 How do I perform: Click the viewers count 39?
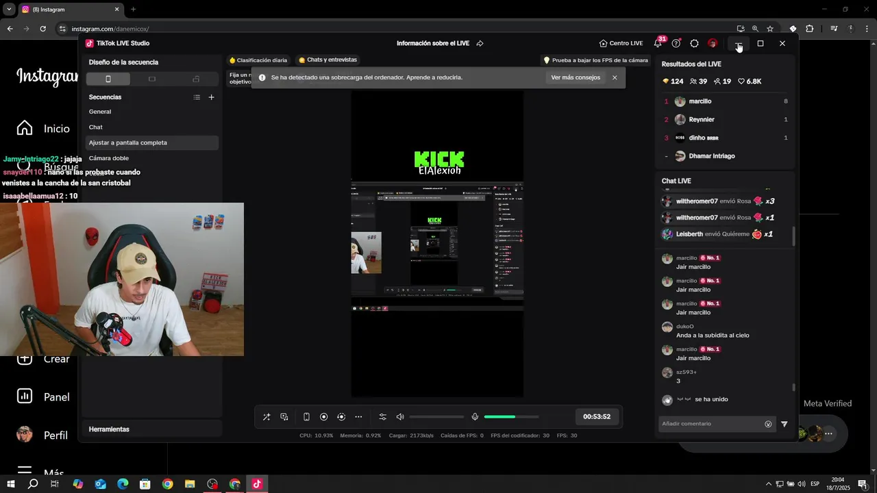(x=698, y=81)
